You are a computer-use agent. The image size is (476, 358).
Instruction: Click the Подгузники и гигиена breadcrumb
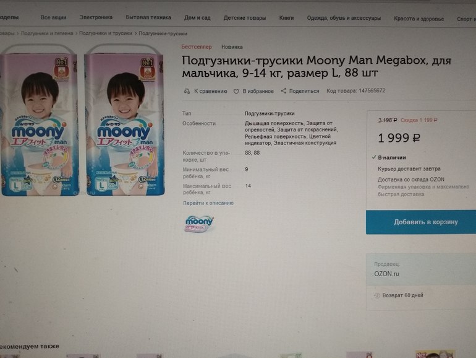point(47,33)
